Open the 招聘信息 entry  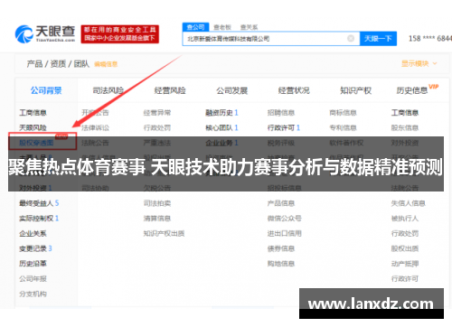pyautogui.click(x=281, y=113)
